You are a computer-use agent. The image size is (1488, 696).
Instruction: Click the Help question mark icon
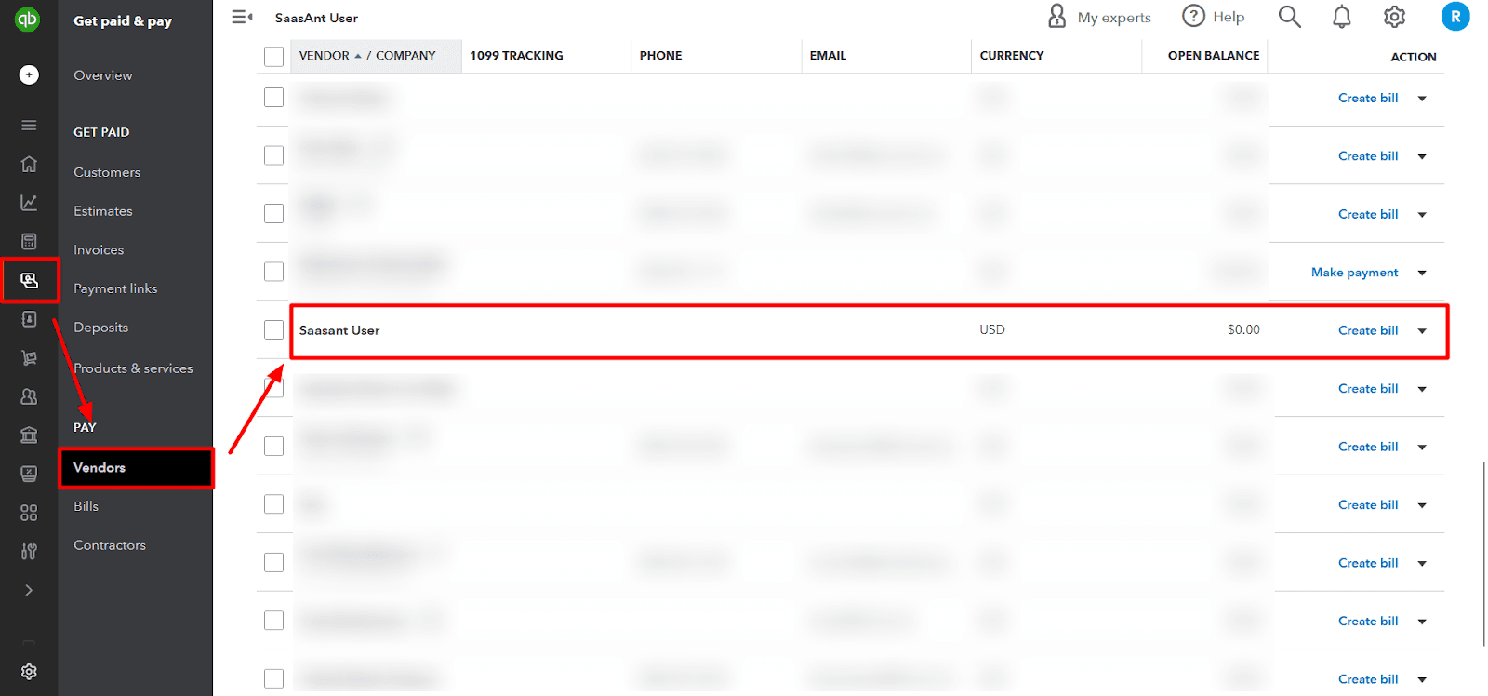[1193, 16]
